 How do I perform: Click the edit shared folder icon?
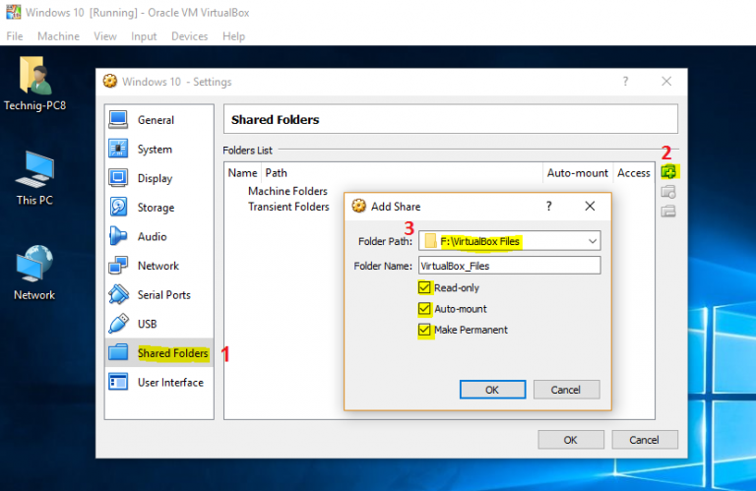tap(668, 192)
